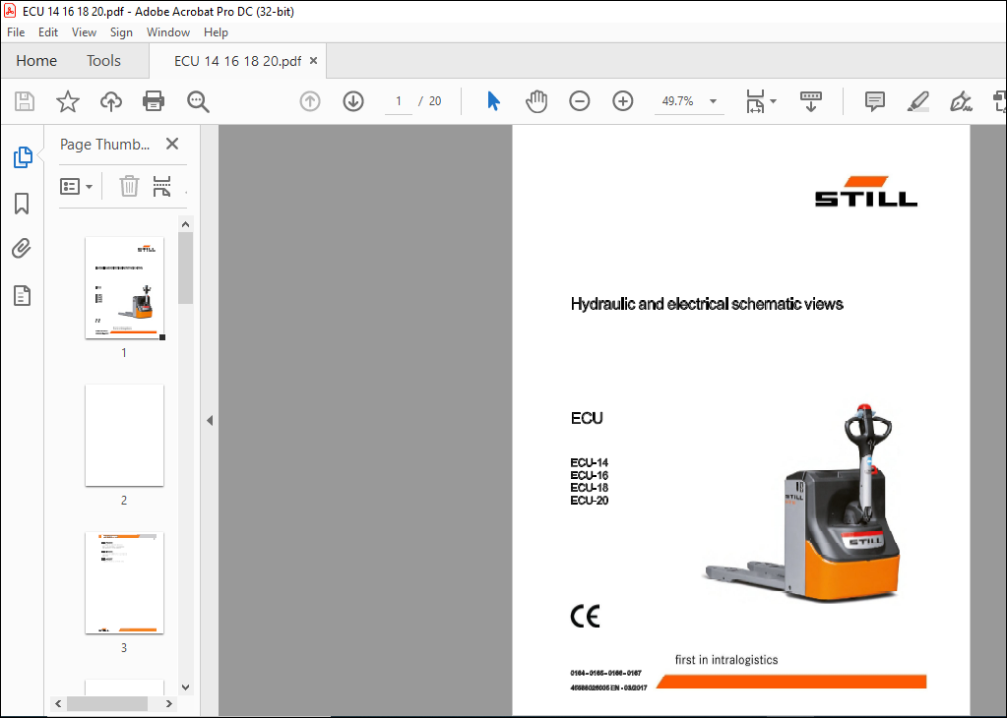The height and width of the screenshot is (718, 1007).
Task: Open Page Thumbnails pane icon in sidebar
Action: coord(23,157)
